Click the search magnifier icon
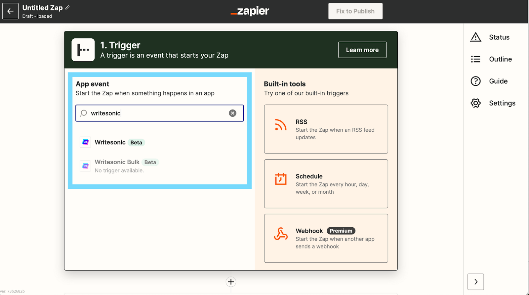 click(x=84, y=113)
